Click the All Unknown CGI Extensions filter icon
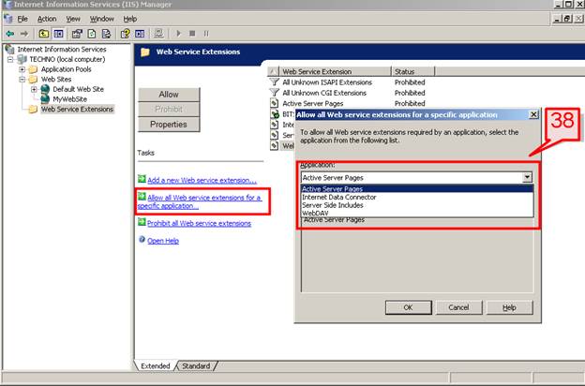585x386 pixels. tap(275, 93)
